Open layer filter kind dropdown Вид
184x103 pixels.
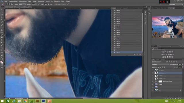pos(156,62)
